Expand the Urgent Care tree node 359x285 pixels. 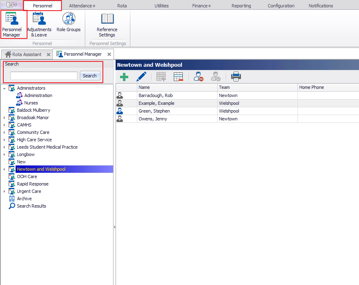pyautogui.click(x=4, y=191)
